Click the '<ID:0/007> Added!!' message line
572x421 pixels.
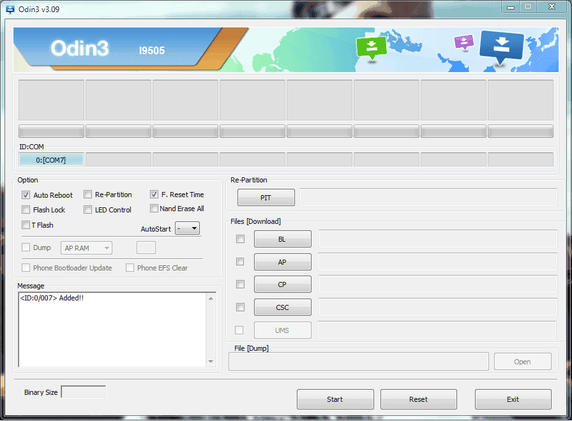coord(52,298)
